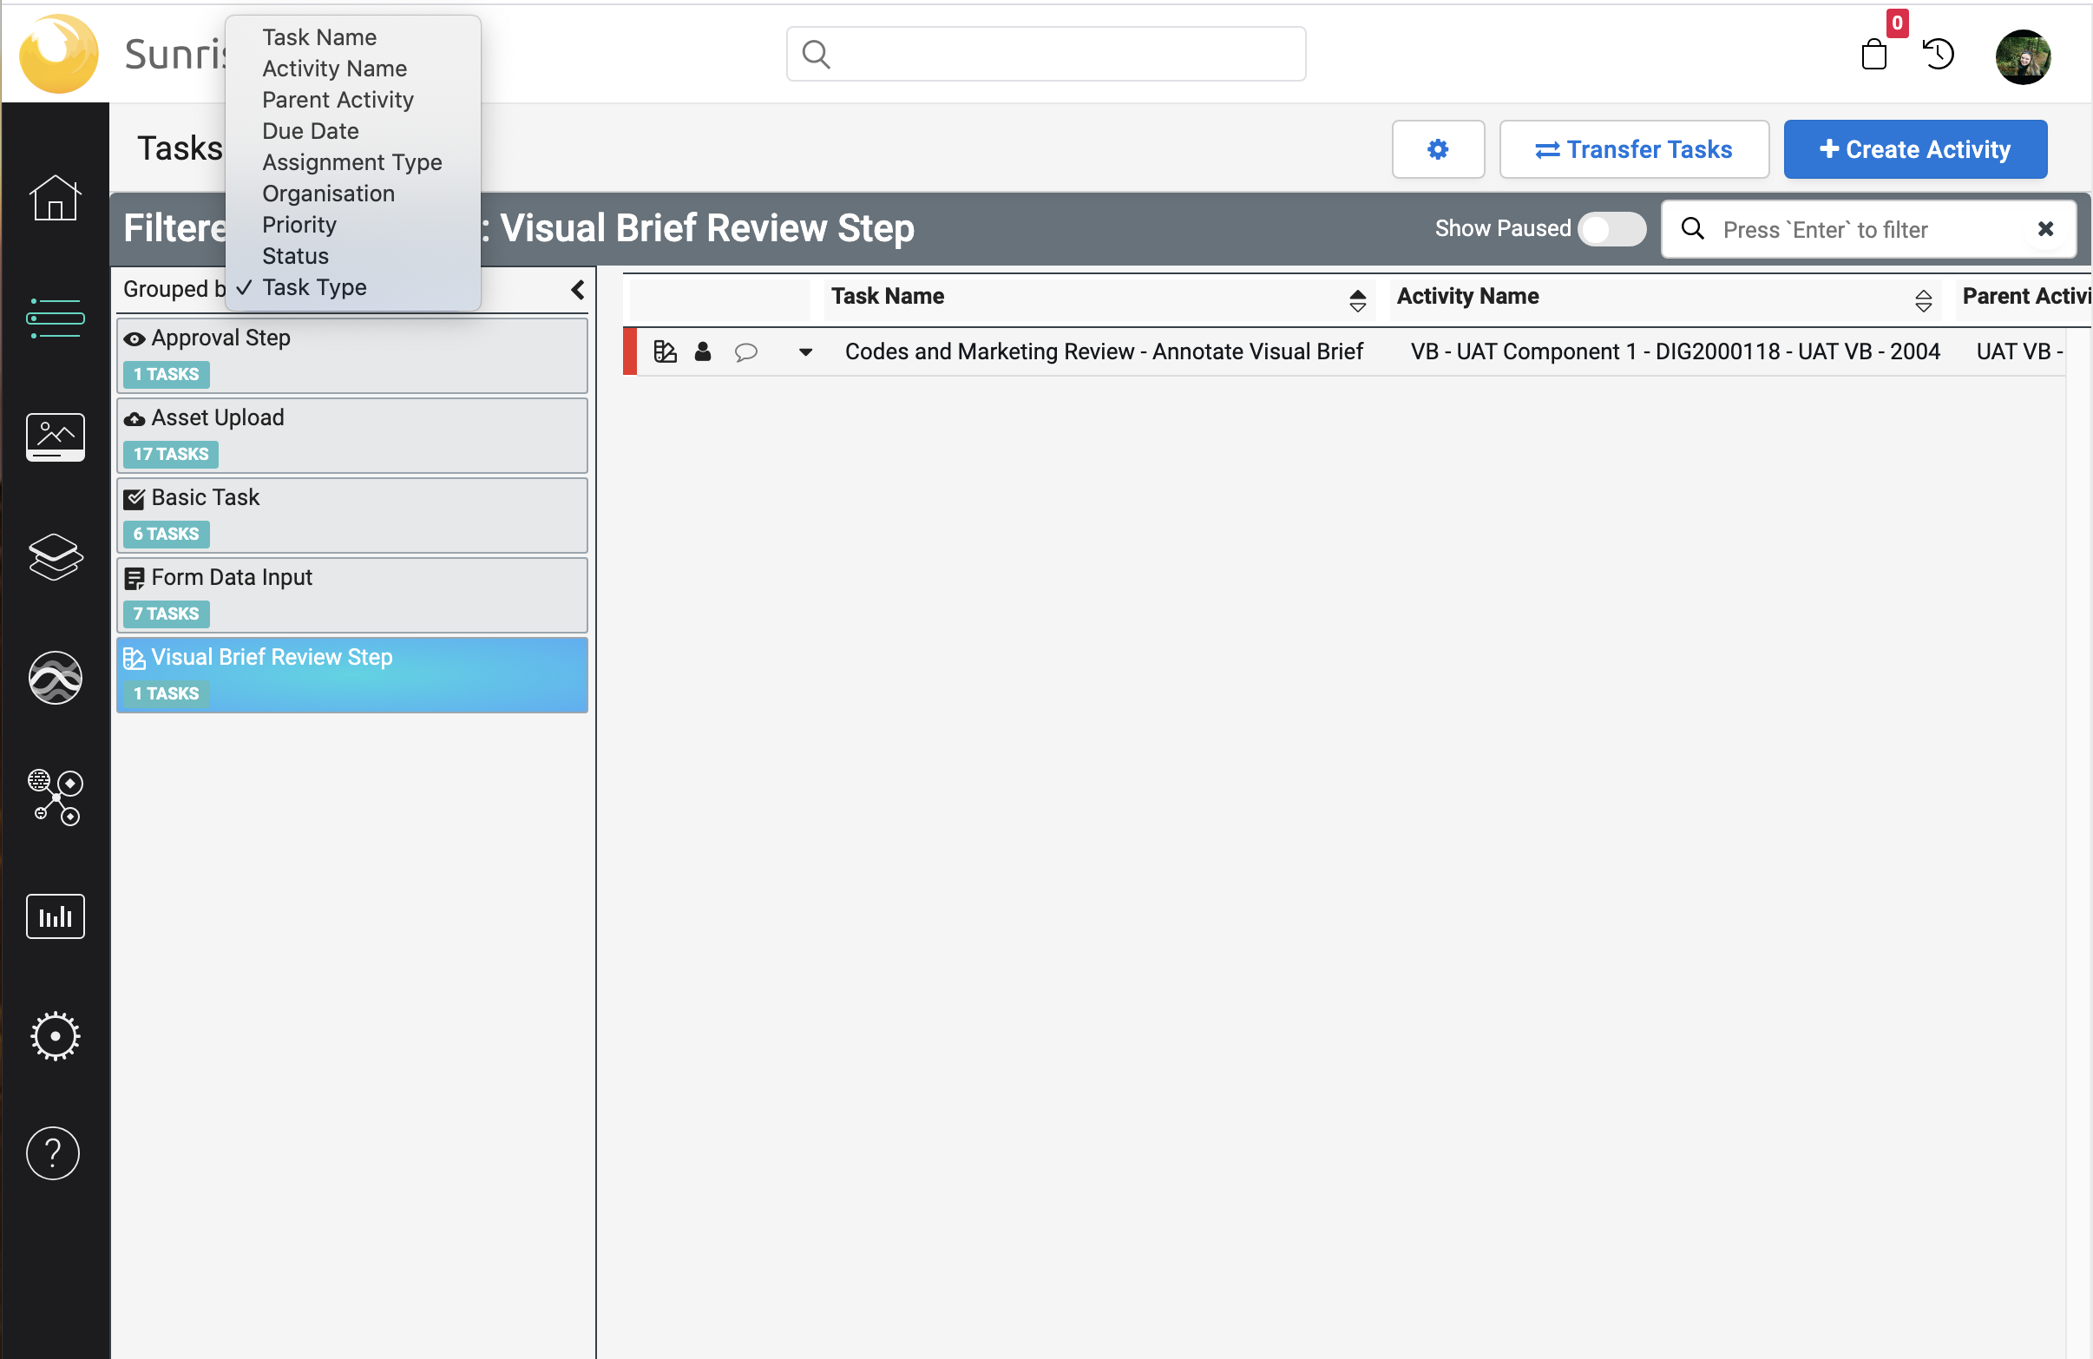The width and height of the screenshot is (2093, 1359).
Task: Sort by Activity Name column arrows
Action: [1922, 300]
